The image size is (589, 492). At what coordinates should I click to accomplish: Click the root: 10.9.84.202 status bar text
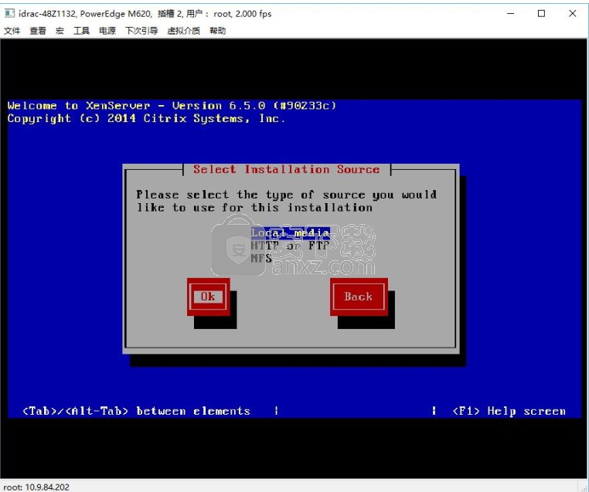pyautogui.click(x=36, y=486)
